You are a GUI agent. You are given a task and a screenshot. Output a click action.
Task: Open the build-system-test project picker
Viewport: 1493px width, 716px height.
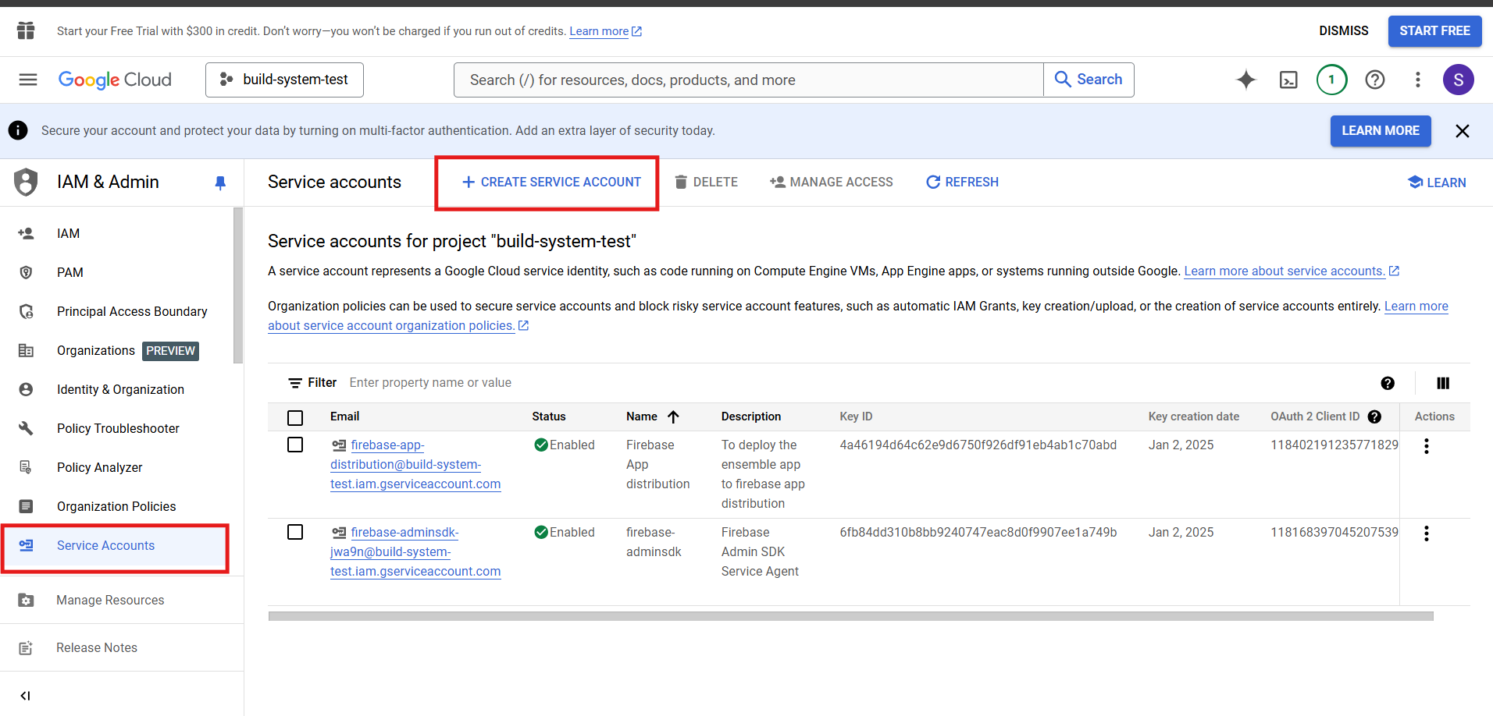[x=283, y=80]
